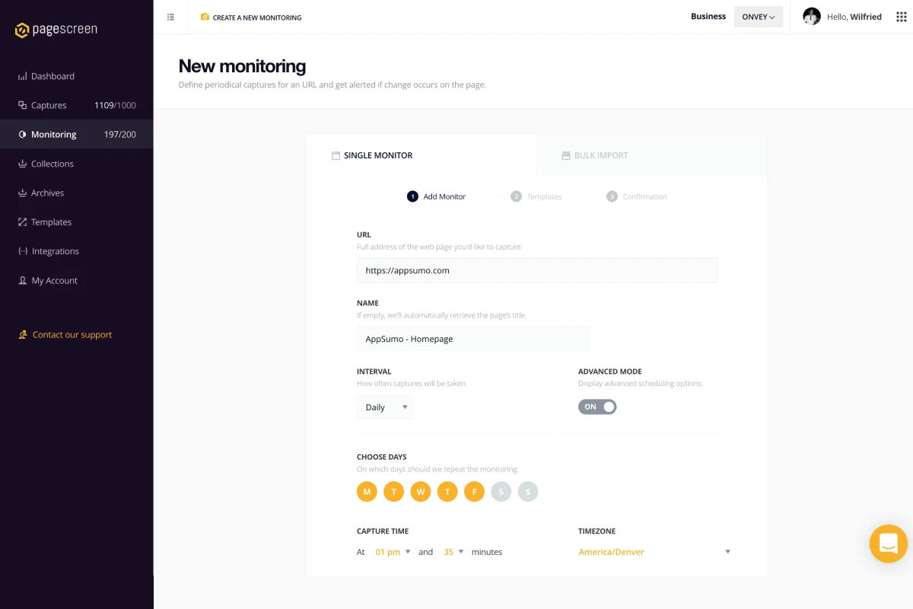This screenshot has width=913, height=609.
Task: Go to Templates step 2
Action: 536,196
